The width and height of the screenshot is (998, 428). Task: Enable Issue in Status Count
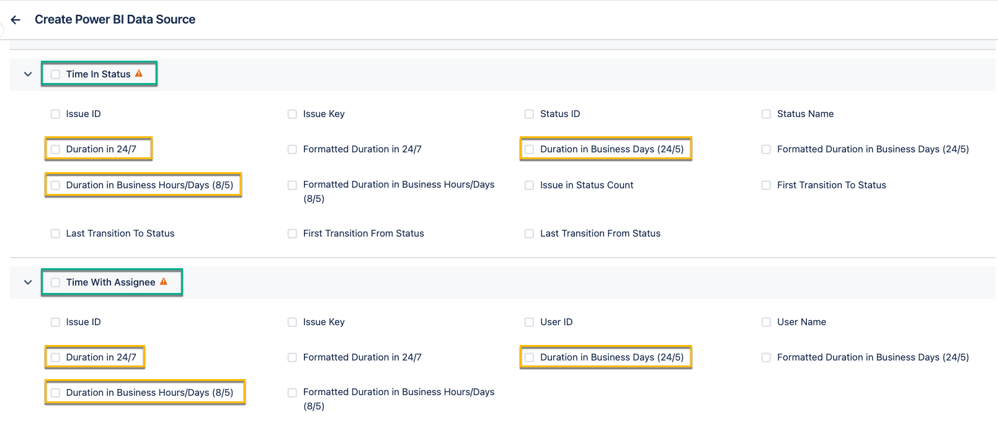529,185
